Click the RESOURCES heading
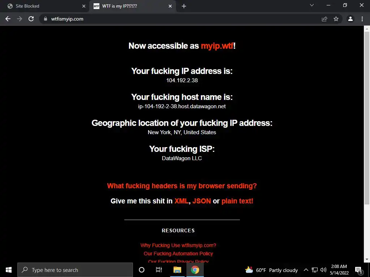Image resolution: width=370 pixels, height=277 pixels. point(178,230)
